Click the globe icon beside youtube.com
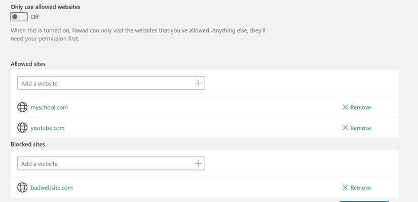418x202 pixels. [x=22, y=128]
